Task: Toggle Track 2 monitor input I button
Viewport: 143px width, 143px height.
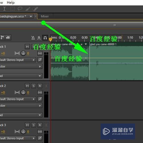Action: (x=46, y=86)
